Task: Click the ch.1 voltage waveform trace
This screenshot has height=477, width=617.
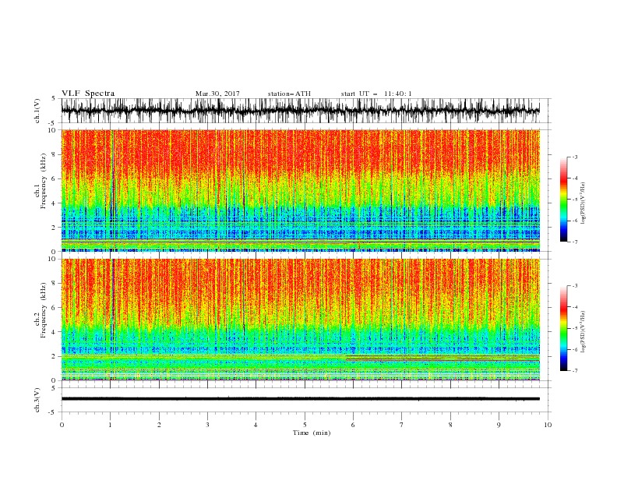Action: pyautogui.click(x=300, y=111)
